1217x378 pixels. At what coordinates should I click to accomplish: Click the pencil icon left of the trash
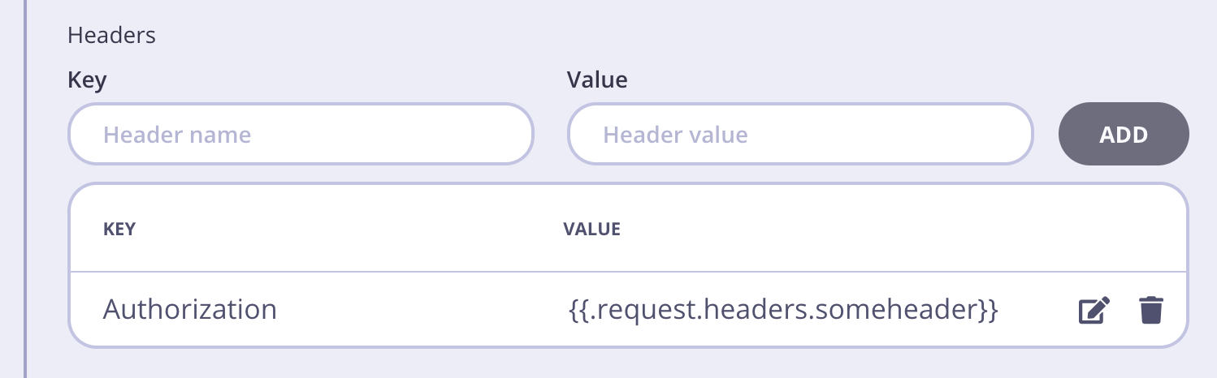click(1094, 311)
